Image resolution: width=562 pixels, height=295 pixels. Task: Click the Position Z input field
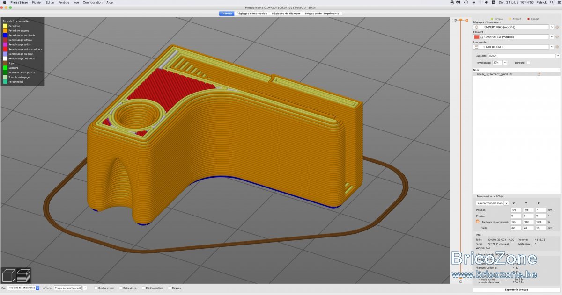[540, 210]
